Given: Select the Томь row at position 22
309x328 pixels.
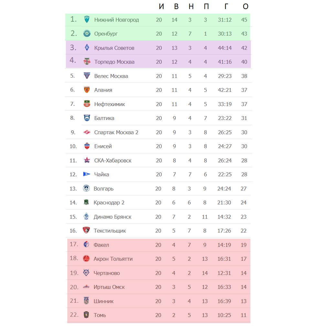Looking at the screenshot, I should [159, 315].
